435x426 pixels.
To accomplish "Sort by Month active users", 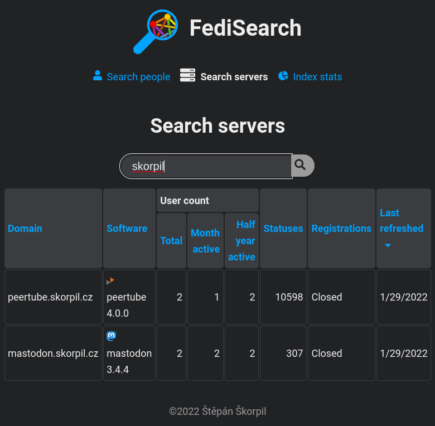I will click(205, 241).
